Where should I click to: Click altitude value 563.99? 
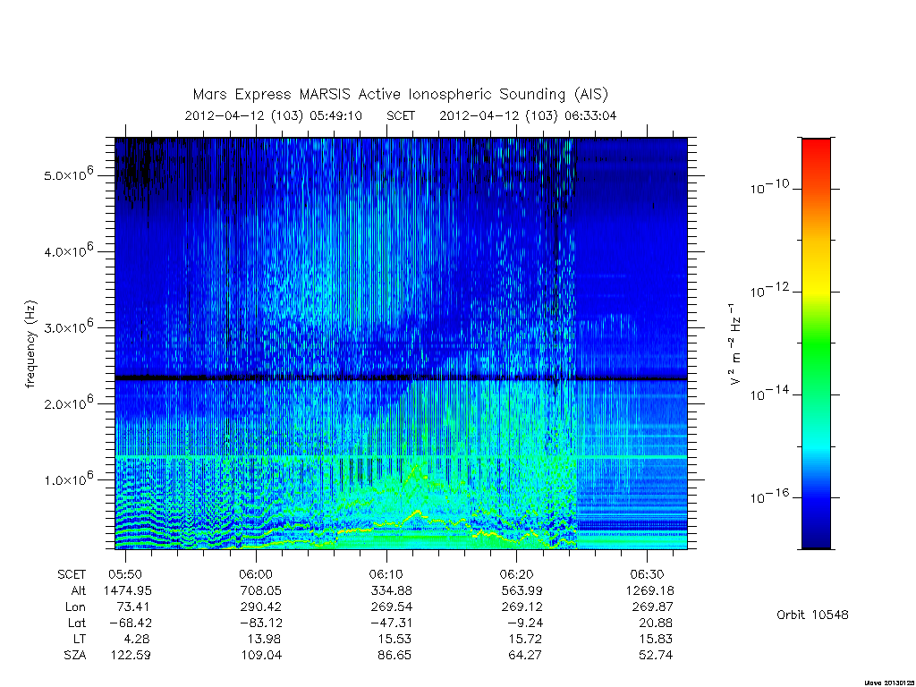click(522, 590)
